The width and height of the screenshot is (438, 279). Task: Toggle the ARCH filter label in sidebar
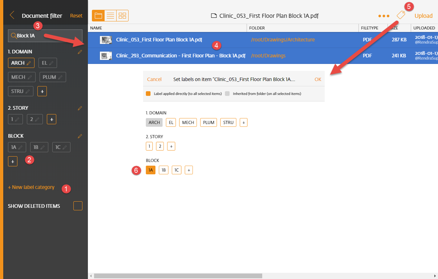click(21, 63)
